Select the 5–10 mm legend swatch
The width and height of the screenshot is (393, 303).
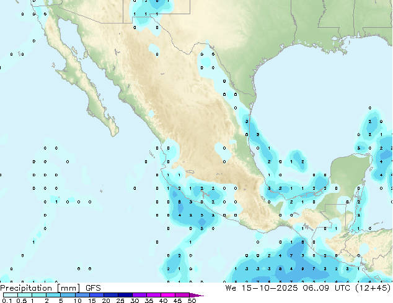pyautogui.click(x=68, y=295)
